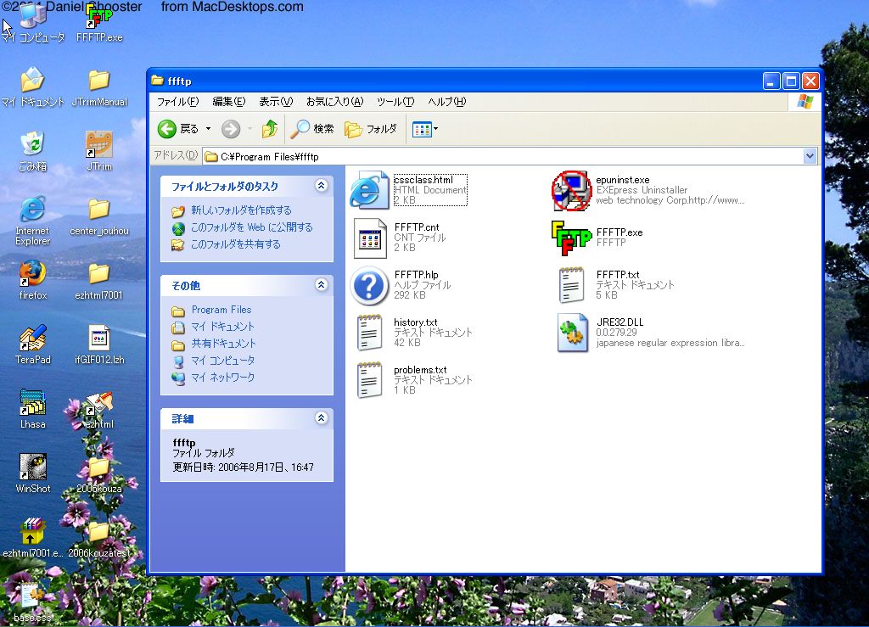Click このフォルダを Web に公開する link
The height and width of the screenshot is (627, 869).
(x=251, y=227)
